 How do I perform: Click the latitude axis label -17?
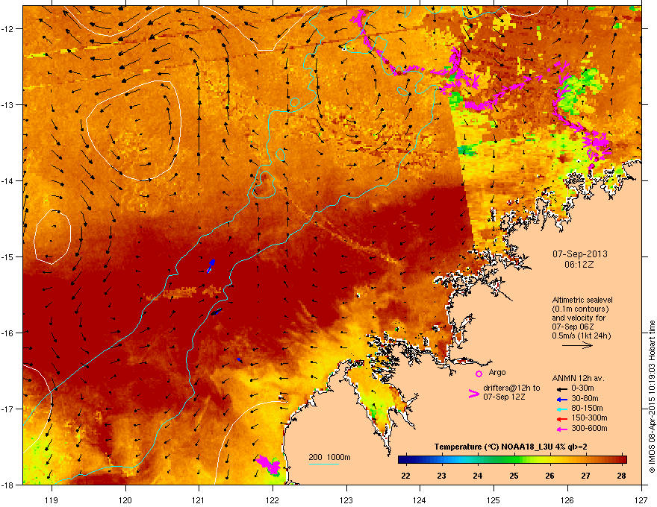(x=8, y=409)
